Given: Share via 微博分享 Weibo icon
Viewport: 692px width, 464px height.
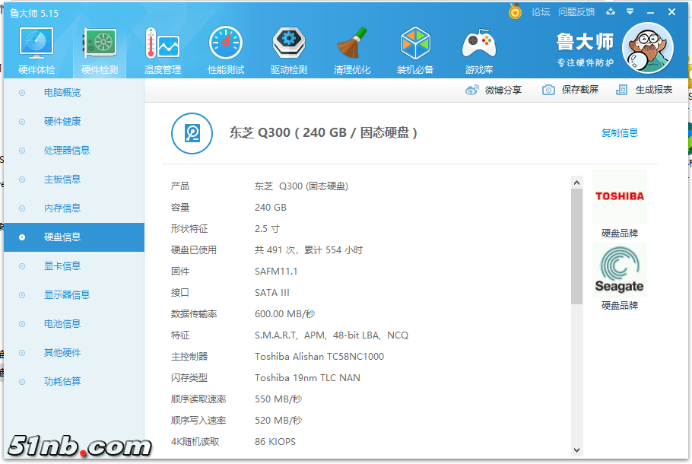Looking at the screenshot, I should (494, 90).
